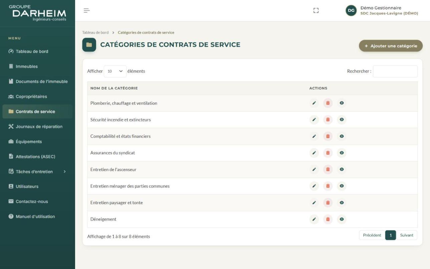Select page 1 in pagination
Image resolution: width=430 pixels, height=269 pixels.
tap(391, 235)
